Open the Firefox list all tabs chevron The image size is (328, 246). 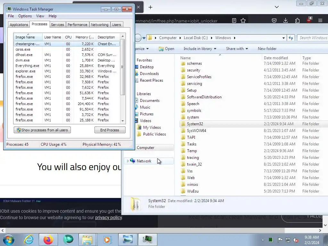[x=276, y=7]
